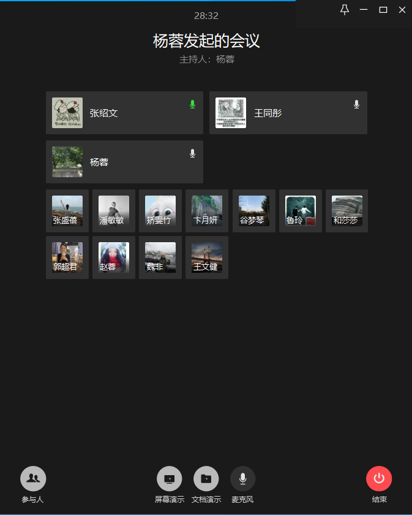412x515 pixels.
Task: Select participant 潘敏敏 thumbnail
Action: click(x=114, y=211)
